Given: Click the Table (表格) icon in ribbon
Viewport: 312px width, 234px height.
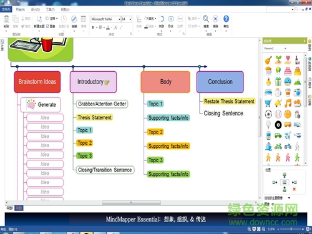Looking at the screenshot, I should pos(84,19).
